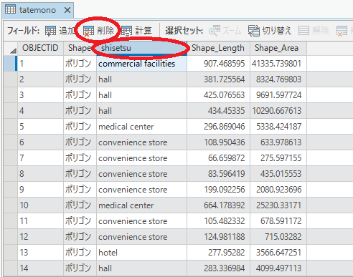This screenshot has width=353, height=277.
Task: Click 'convenience store' cell in row 9
Action: (x=141, y=190)
